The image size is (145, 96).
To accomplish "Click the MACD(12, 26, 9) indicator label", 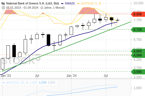I will [17, 83].
